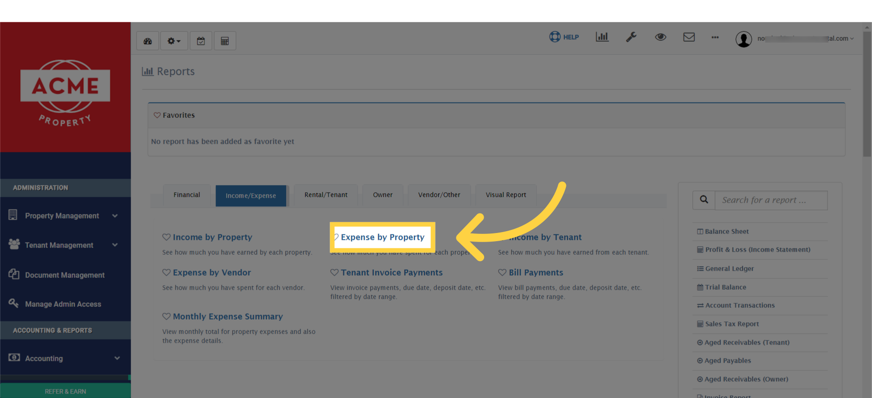Switch to the Vendor/Other tab
872x398 pixels.
(x=439, y=195)
